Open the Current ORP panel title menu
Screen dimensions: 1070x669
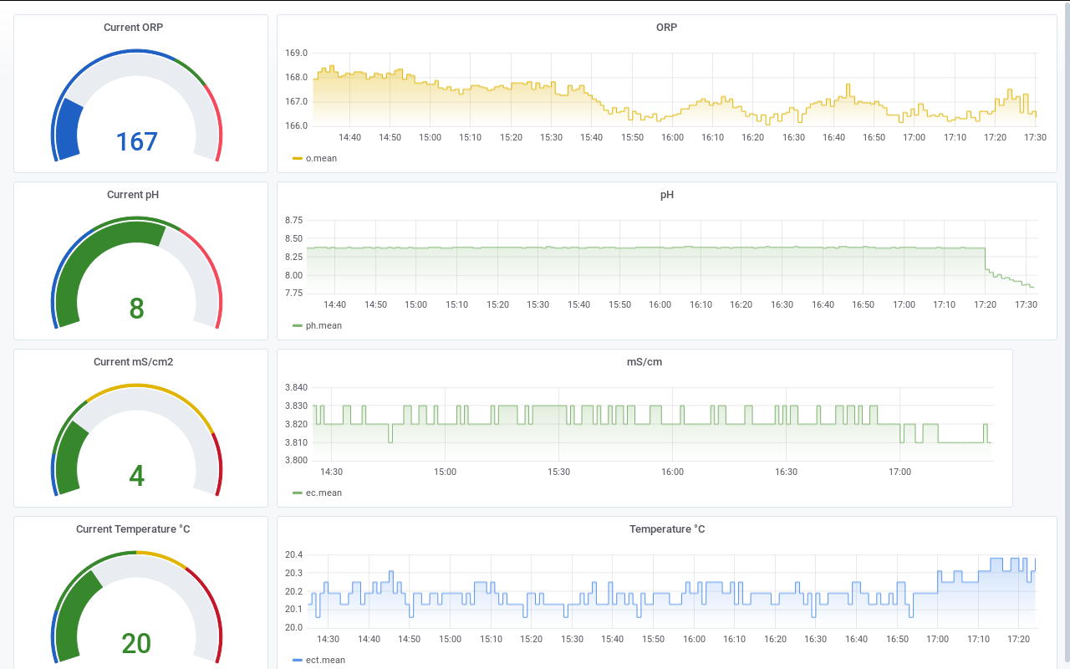point(133,28)
